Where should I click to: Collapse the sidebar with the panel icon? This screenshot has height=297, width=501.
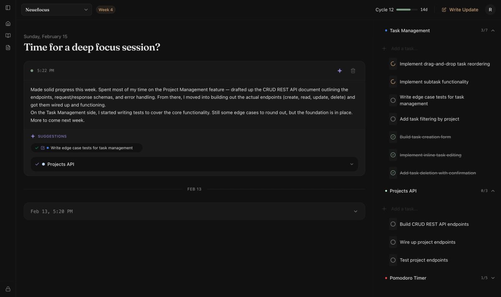pos(8,7)
